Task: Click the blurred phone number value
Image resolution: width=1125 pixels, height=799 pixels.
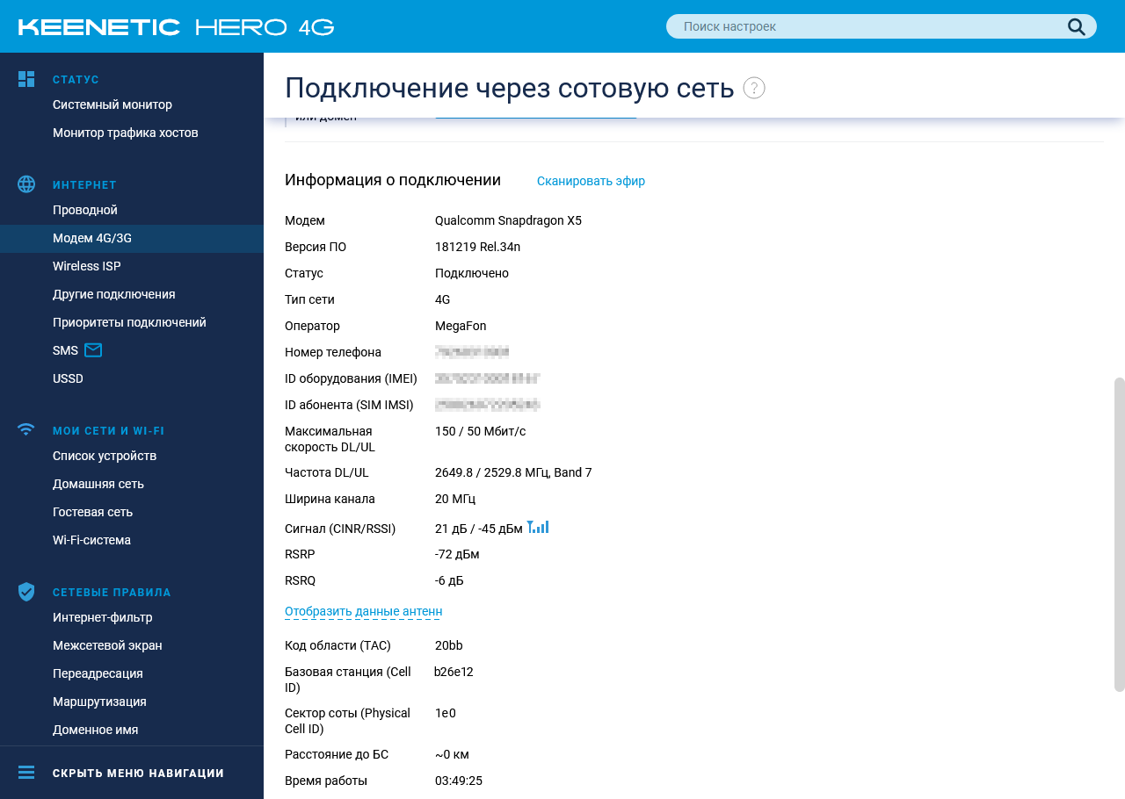Action: pos(472,352)
